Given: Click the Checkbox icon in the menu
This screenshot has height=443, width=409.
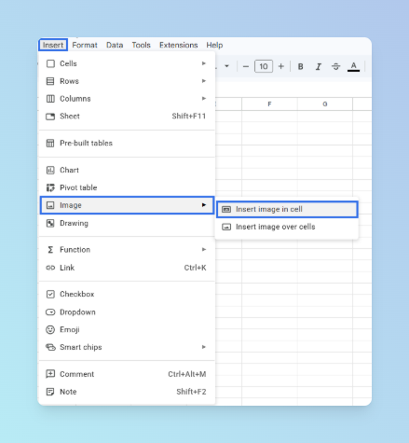Looking at the screenshot, I should 50,294.
